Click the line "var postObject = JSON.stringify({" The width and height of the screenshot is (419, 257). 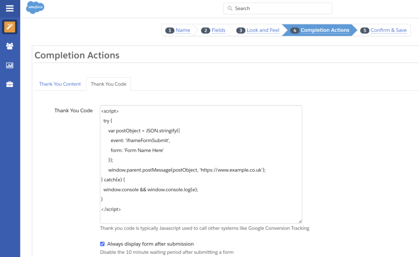pyautogui.click(x=144, y=131)
